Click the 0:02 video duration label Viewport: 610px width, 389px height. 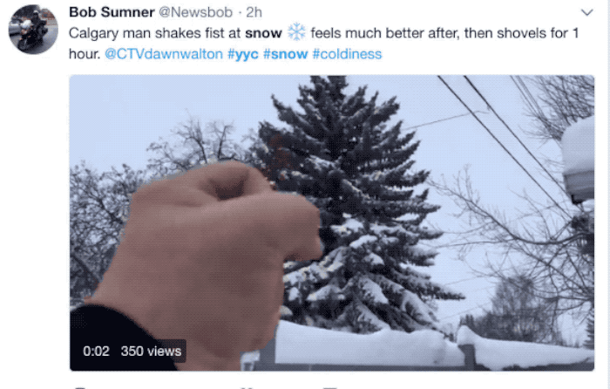pyautogui.click(x=96, y=351)
